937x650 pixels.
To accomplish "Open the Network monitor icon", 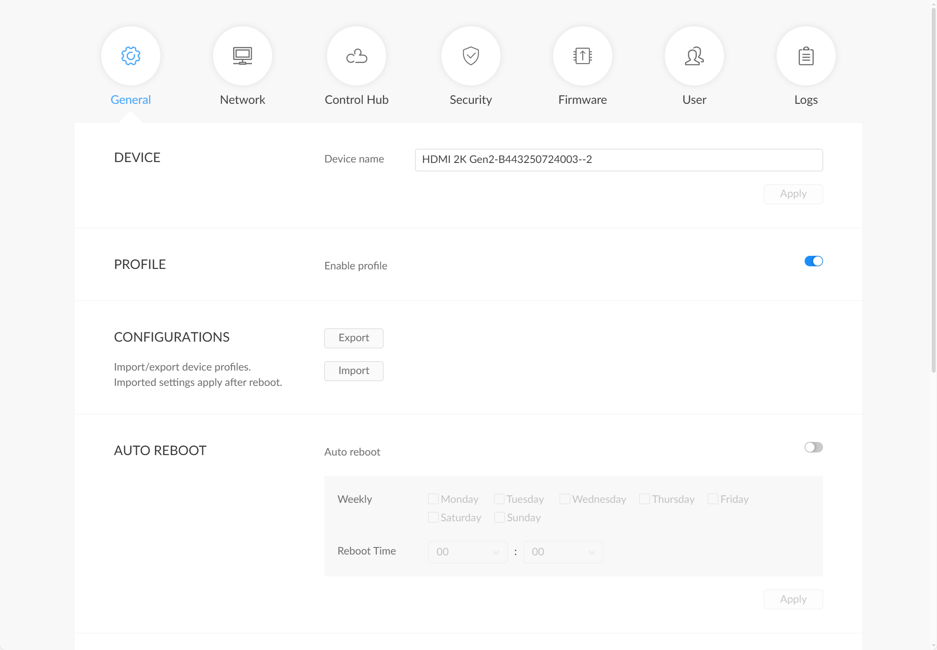I will coord(242,56).
